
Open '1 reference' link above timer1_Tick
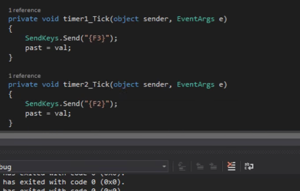click(x=24, y=10)
